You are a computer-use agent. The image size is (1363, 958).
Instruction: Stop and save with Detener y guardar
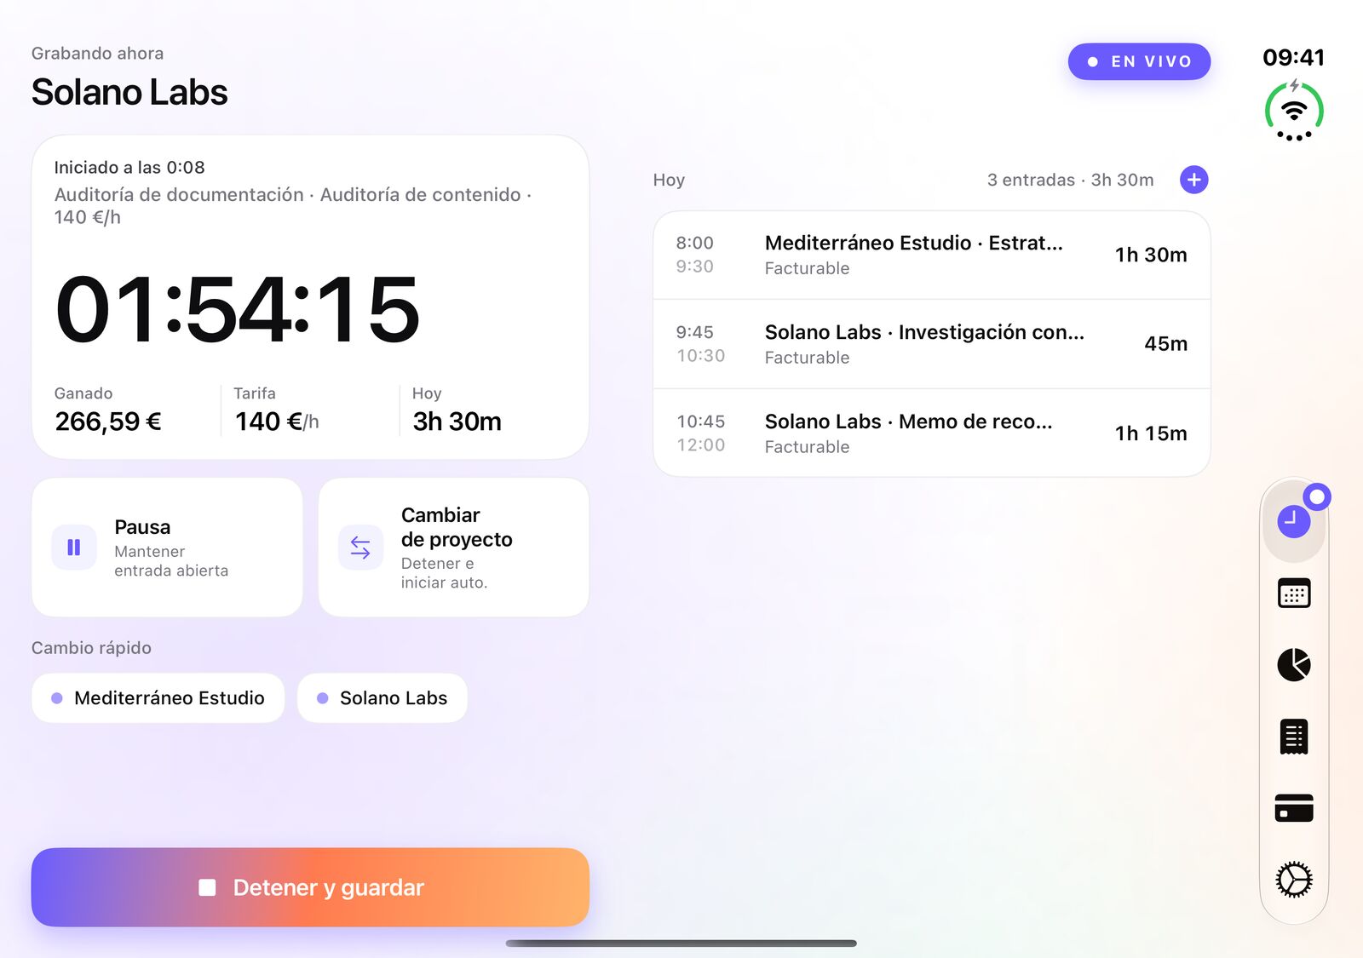click(310, 887)
